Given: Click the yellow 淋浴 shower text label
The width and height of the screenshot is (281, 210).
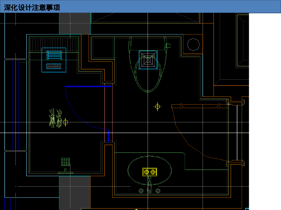Looking at the screenshot, I should pyautogui.click(x=56, y=118).
